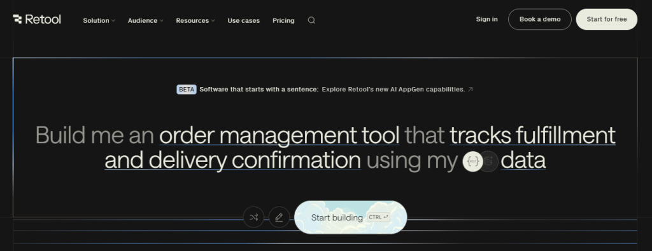Expand the Resources dropdown menu

(x=195, y=20)
